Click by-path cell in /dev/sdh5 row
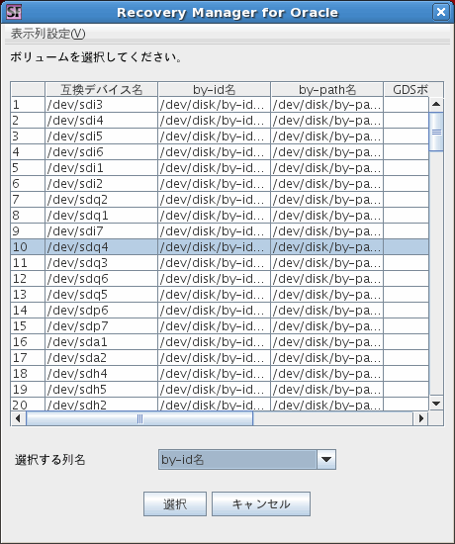The image size is (455, 544). (x=327, y=390)
